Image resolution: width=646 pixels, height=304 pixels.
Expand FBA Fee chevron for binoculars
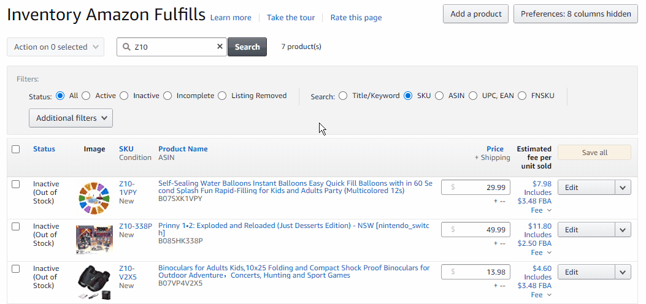pyautogui.click(x=549, y=295)
